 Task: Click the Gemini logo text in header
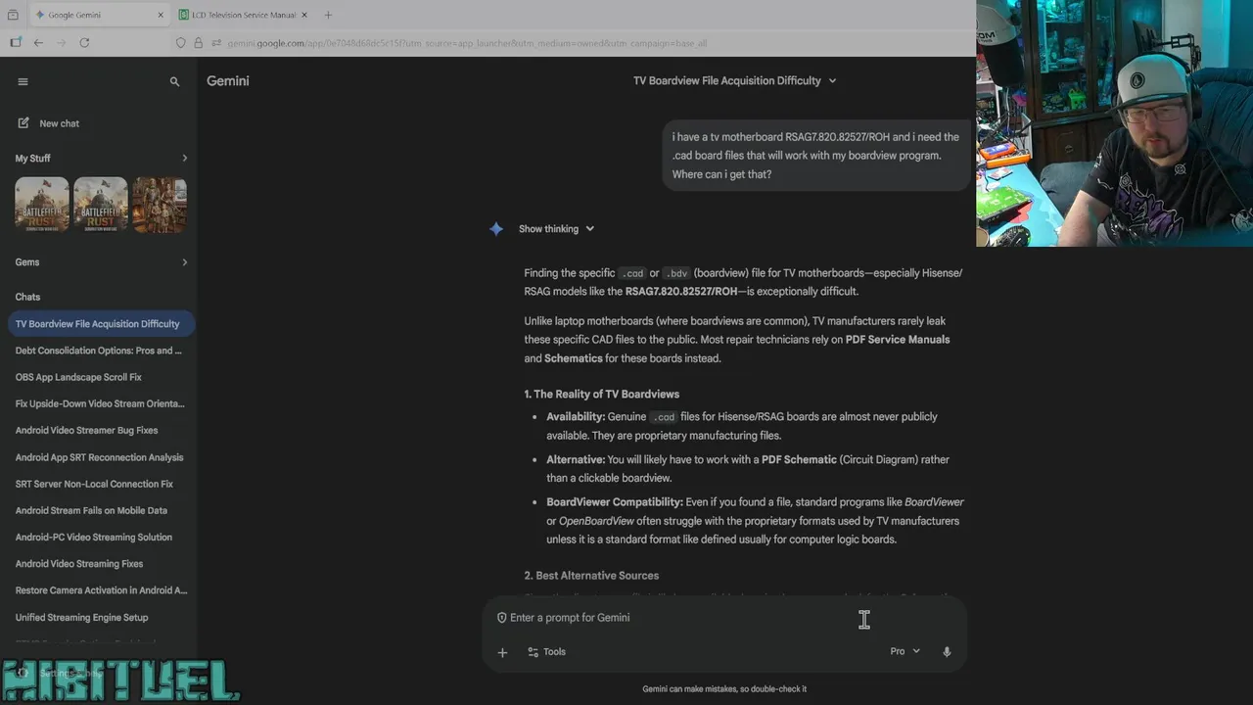(228, 81)
